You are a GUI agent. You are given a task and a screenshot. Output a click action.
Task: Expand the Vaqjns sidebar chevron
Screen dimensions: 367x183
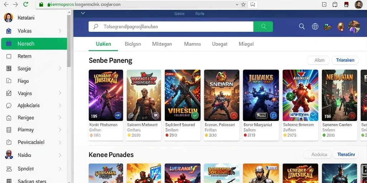coord(60,93)
